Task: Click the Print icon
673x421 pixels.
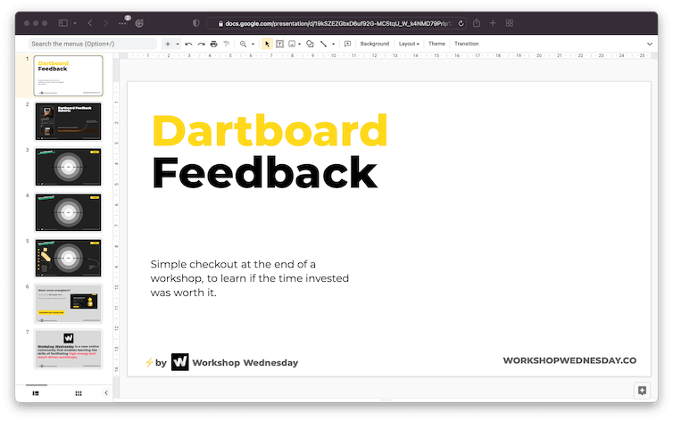Action: (x=213, y=44)
